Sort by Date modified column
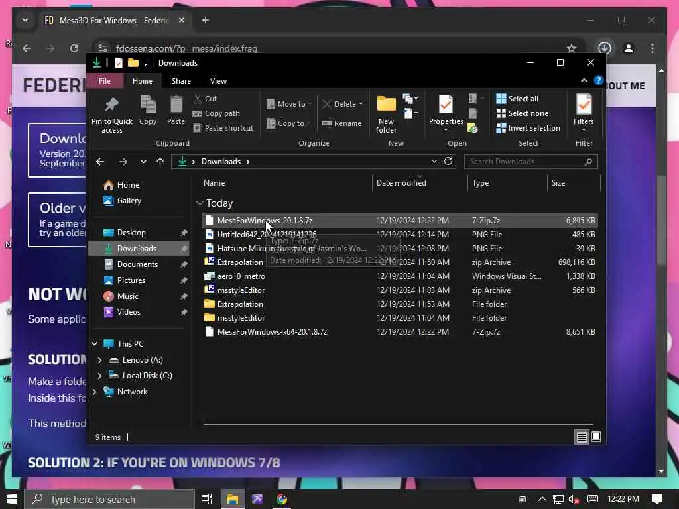Viewport: 679px width, 509px height. click(420, 183)
